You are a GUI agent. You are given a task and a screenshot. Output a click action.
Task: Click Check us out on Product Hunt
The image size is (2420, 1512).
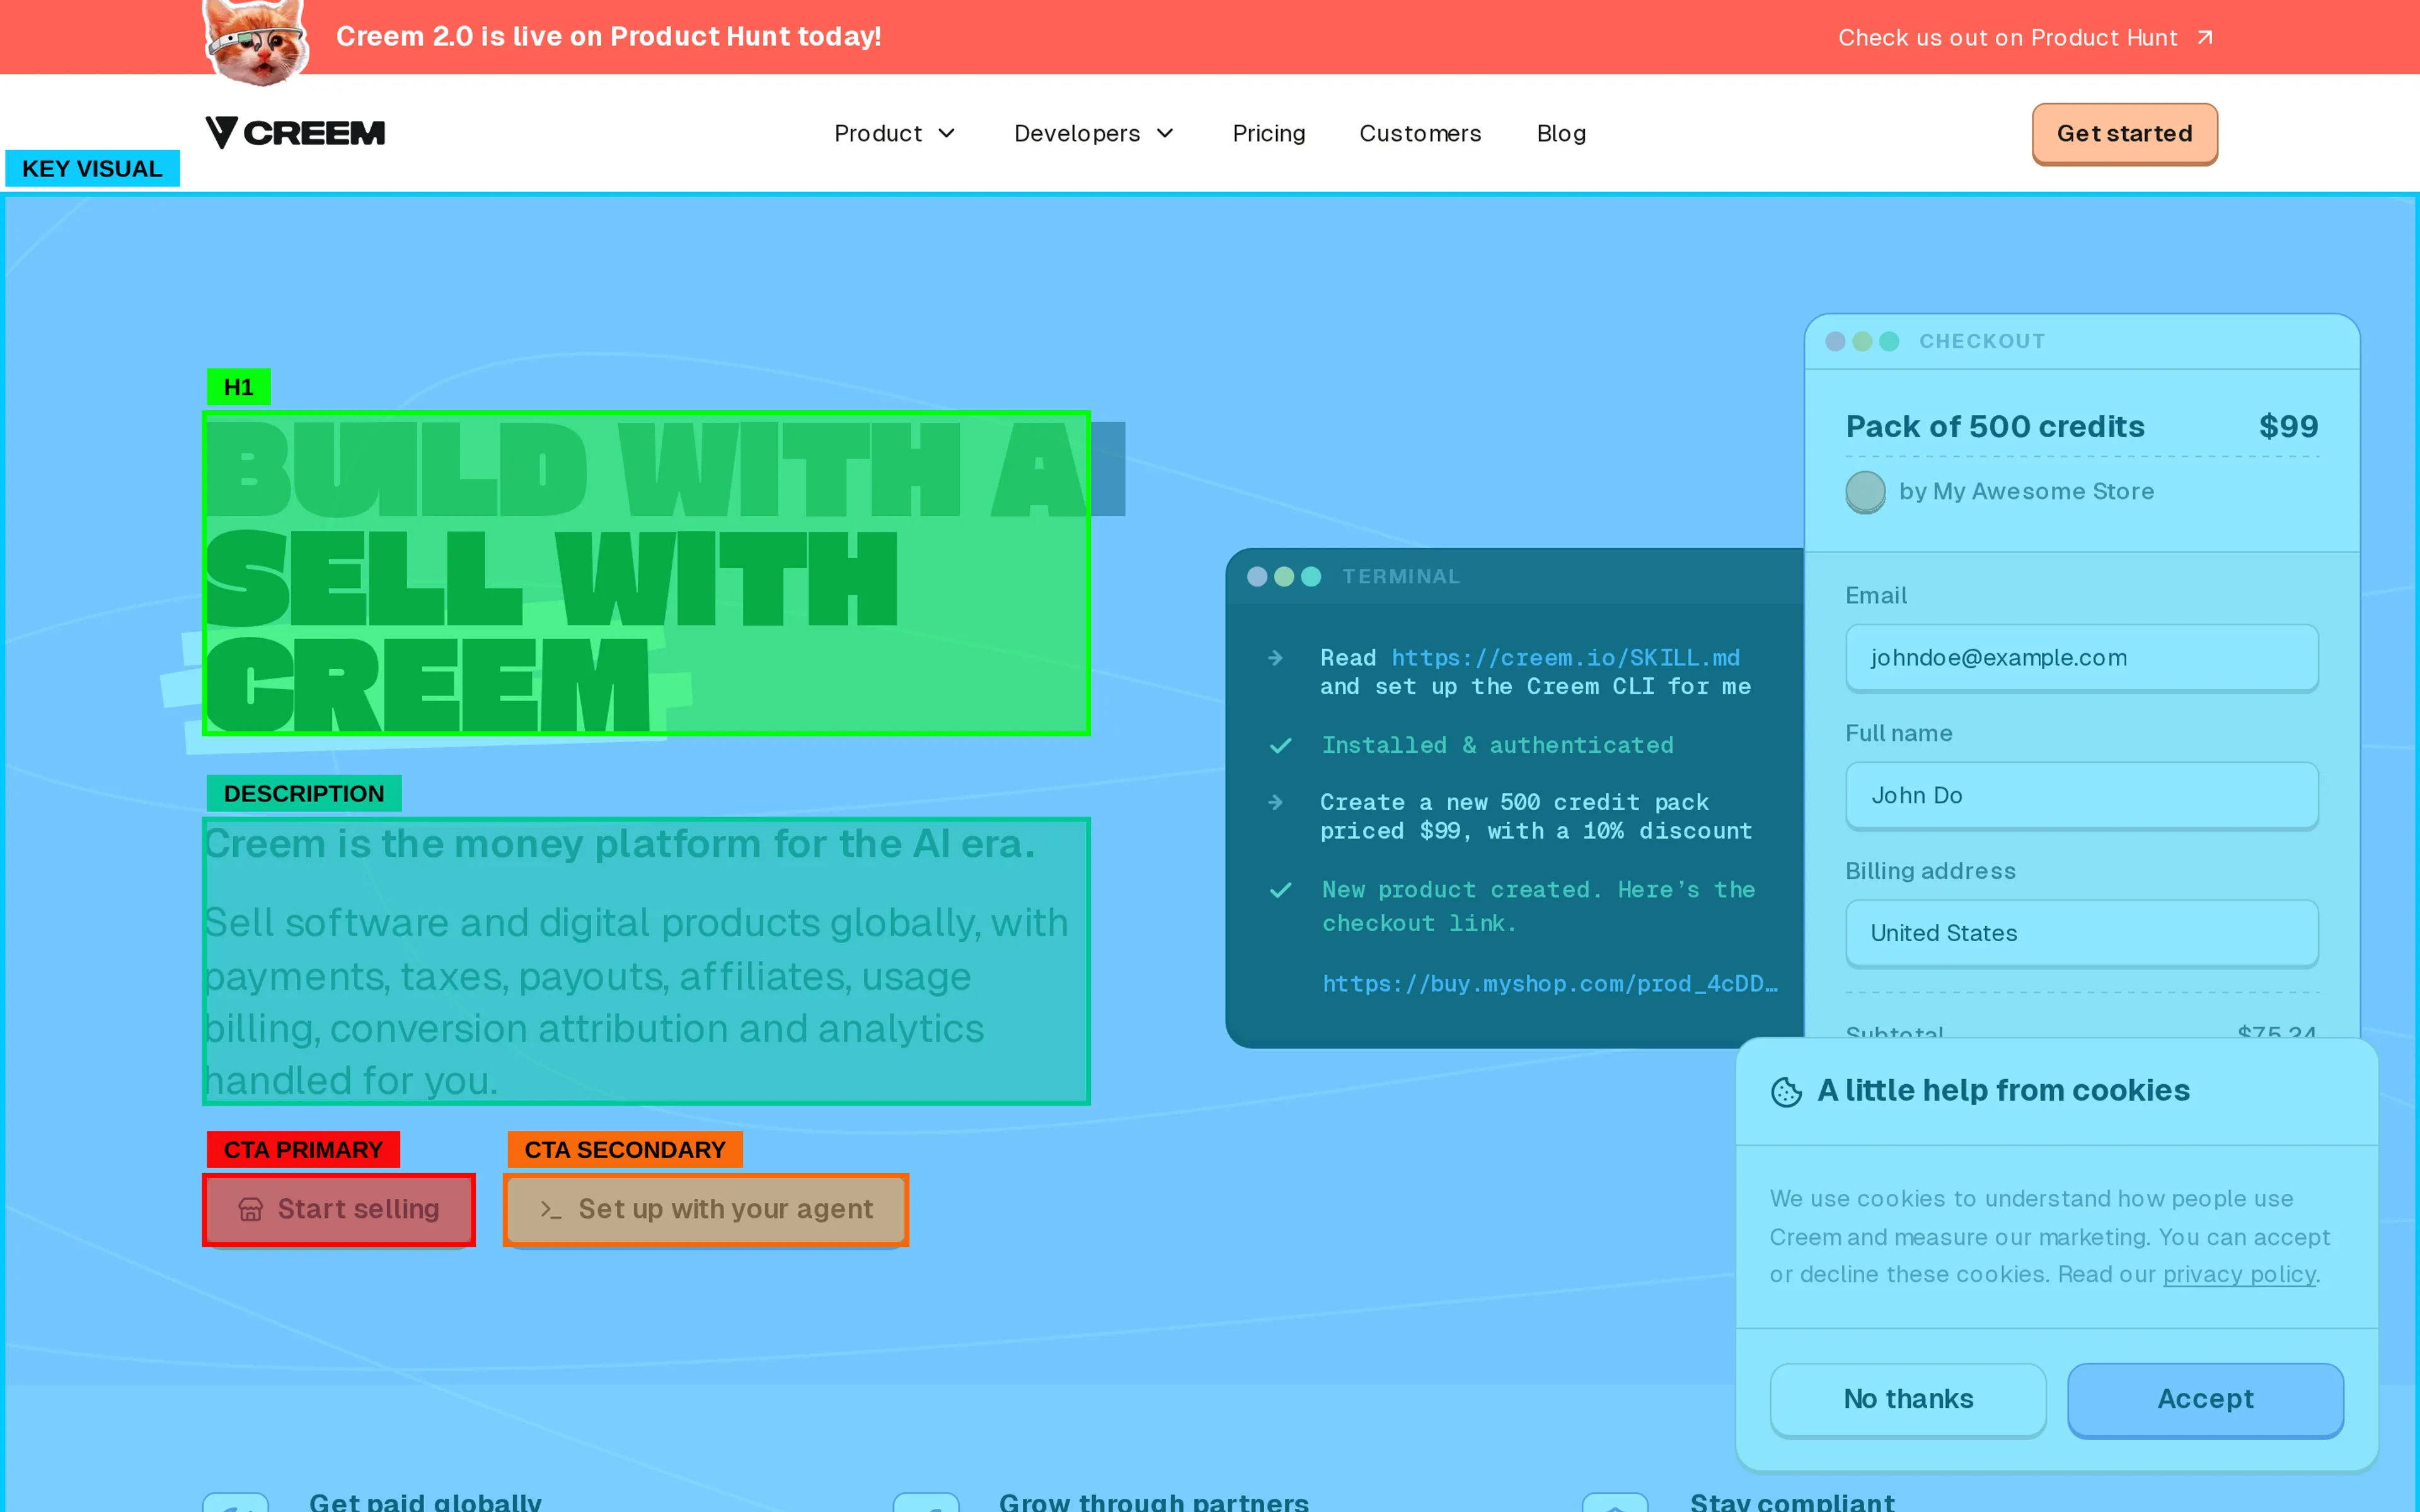coord(2025,38)
